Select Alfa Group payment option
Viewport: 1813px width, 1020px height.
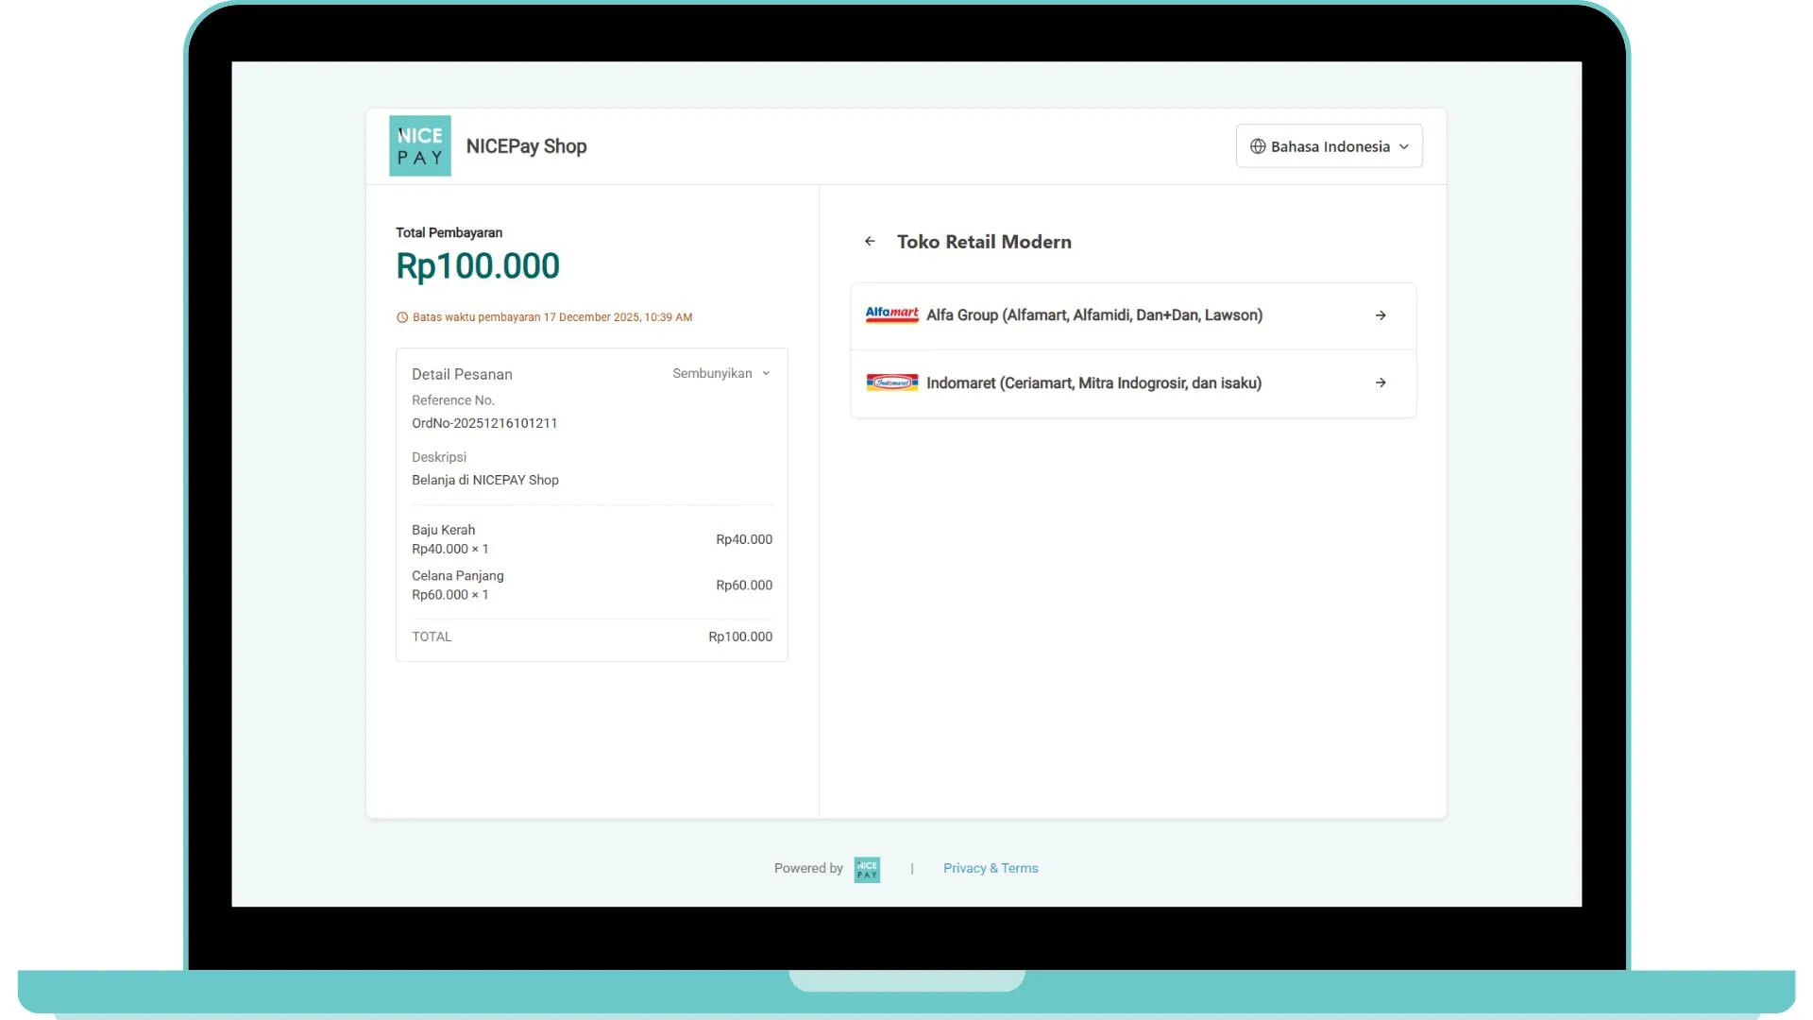point(1133,315)
